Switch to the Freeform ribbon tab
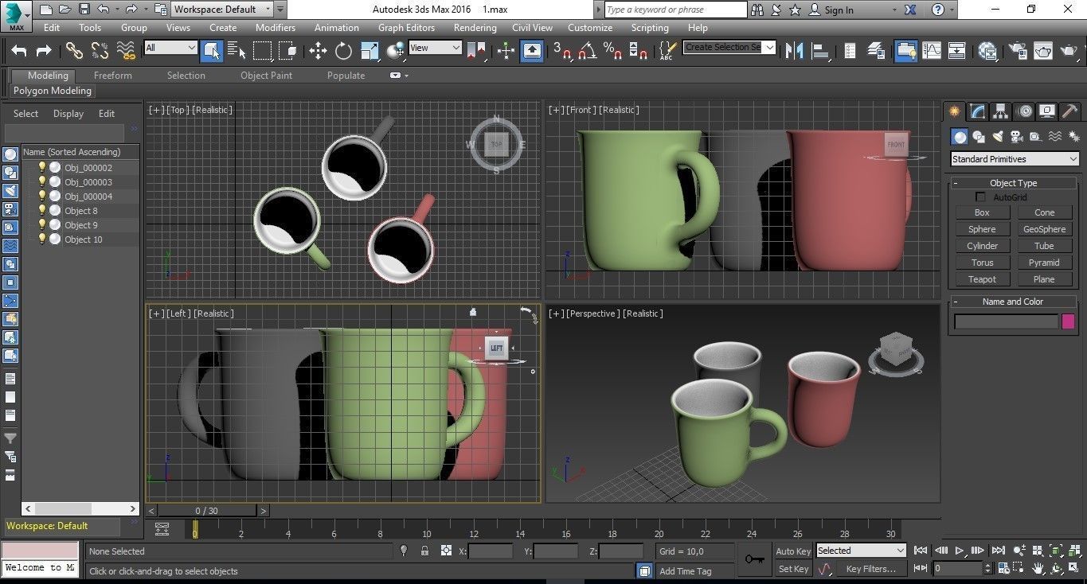 pos(113,76)
